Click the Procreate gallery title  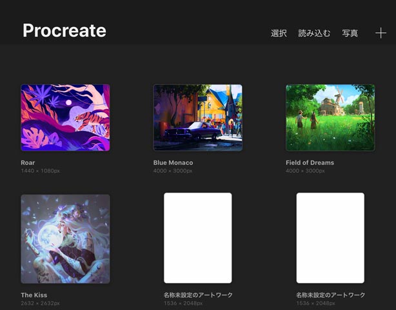[x=64, y=31]
